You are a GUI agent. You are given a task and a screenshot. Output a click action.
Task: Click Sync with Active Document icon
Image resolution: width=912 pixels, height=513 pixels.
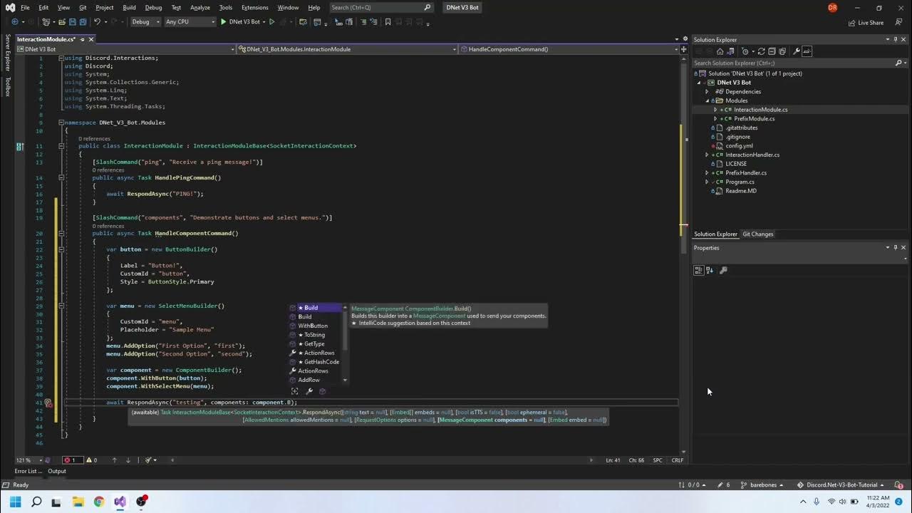point(761,51)
